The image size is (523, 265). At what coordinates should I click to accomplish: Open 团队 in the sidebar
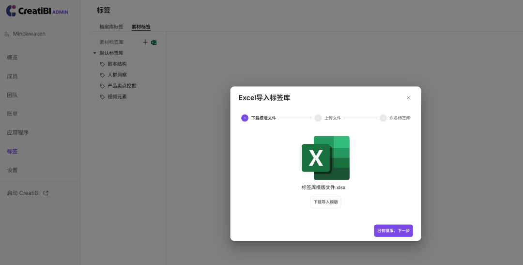pyautogui.click(x=12, y=95)
